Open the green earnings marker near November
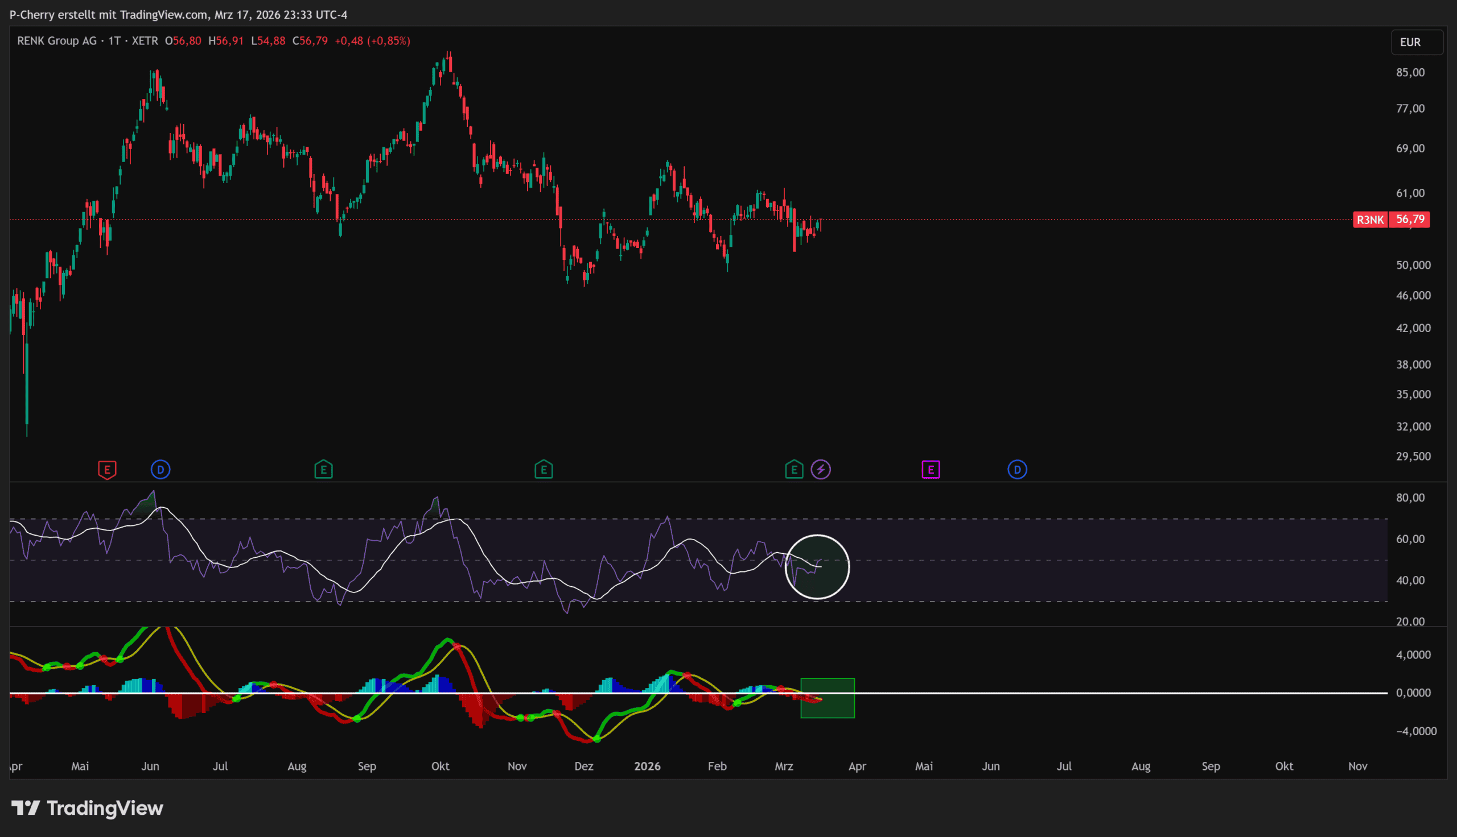This screenshot has height=837, width=1457. [544, 470]
